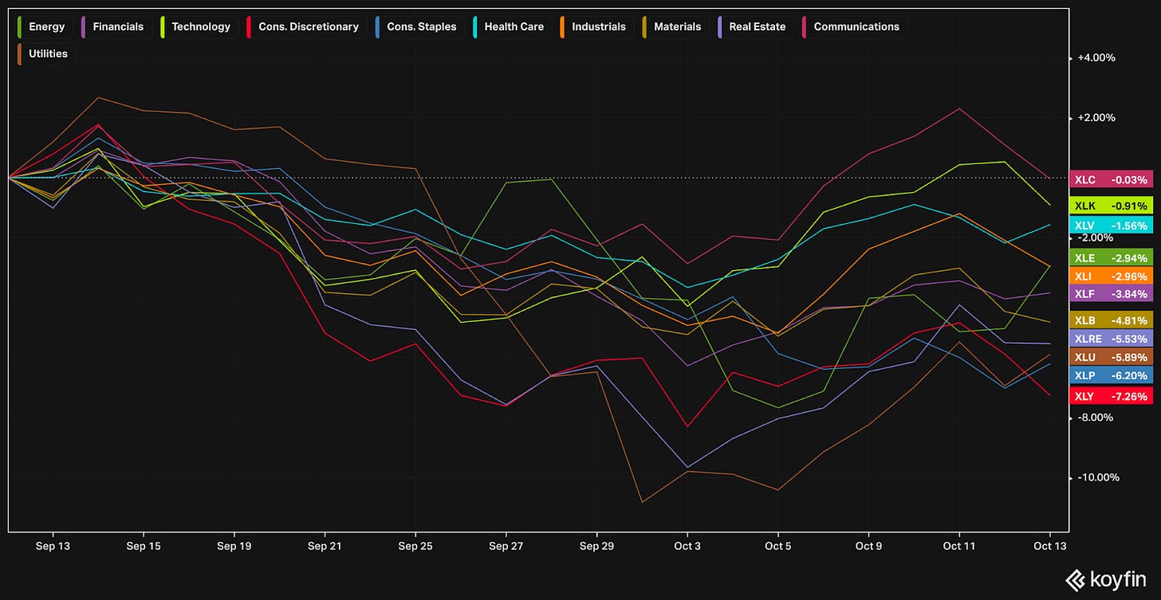Viewport: 1161px width, 600px height.
Task: Select the XLY -7.26% value label
Action: (x=1111, y=396)
